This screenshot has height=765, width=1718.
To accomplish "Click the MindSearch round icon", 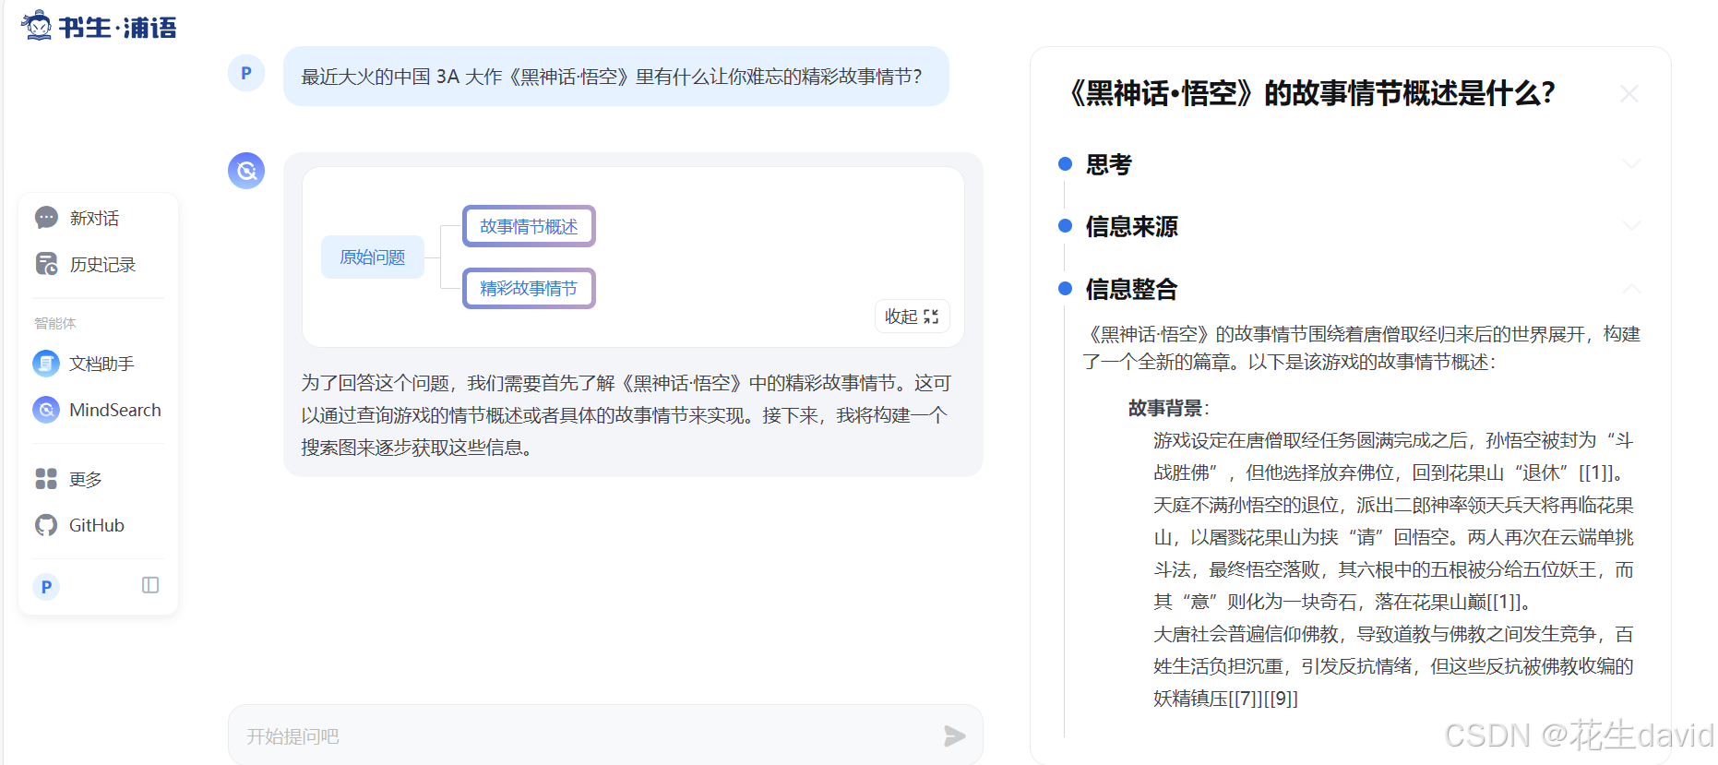I will pyautogui.click(x=46, y=410).
